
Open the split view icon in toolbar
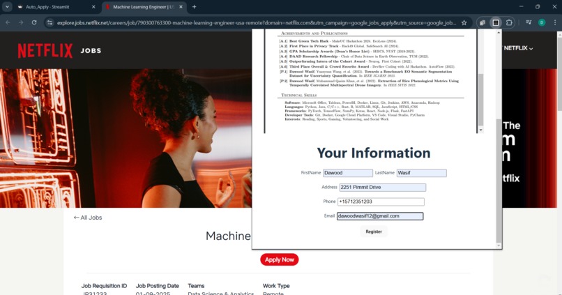(x=483, y=22)
